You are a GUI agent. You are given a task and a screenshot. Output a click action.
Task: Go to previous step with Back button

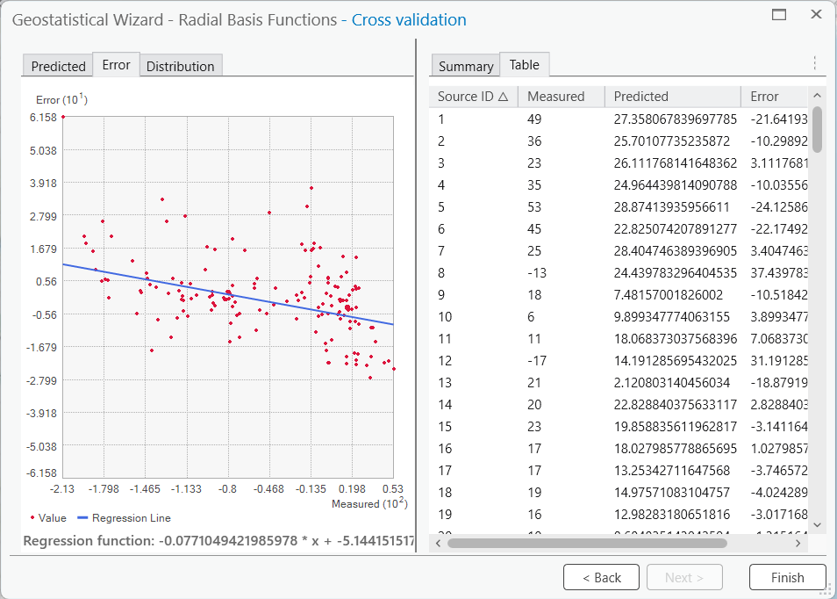[601, 578]
